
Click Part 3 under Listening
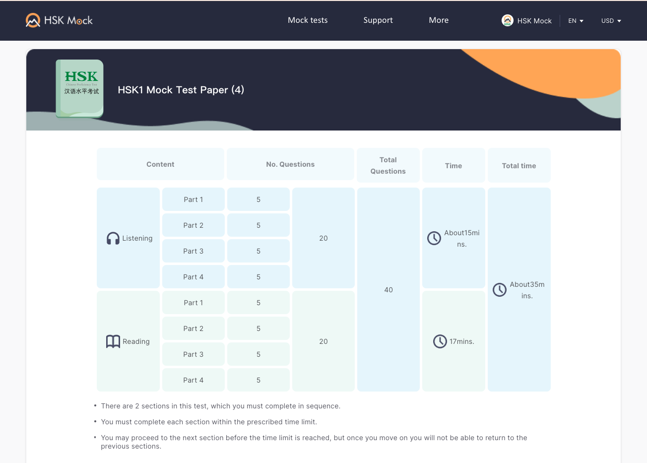194,251
